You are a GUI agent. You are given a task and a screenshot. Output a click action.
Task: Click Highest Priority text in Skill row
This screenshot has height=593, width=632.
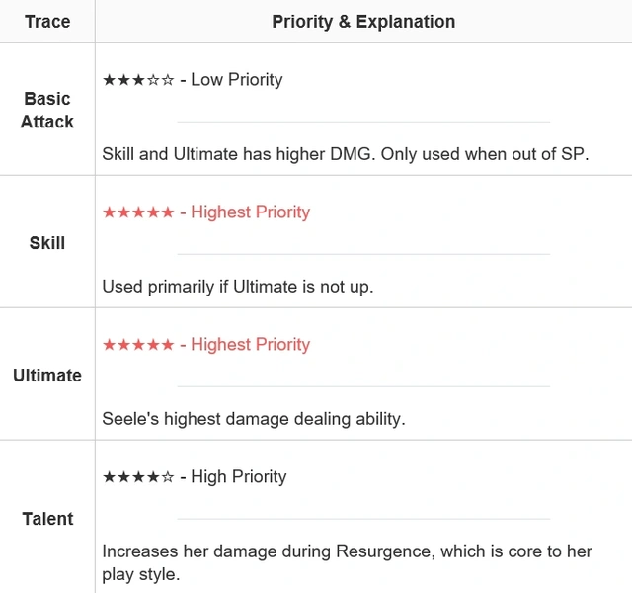coord(250,212)
